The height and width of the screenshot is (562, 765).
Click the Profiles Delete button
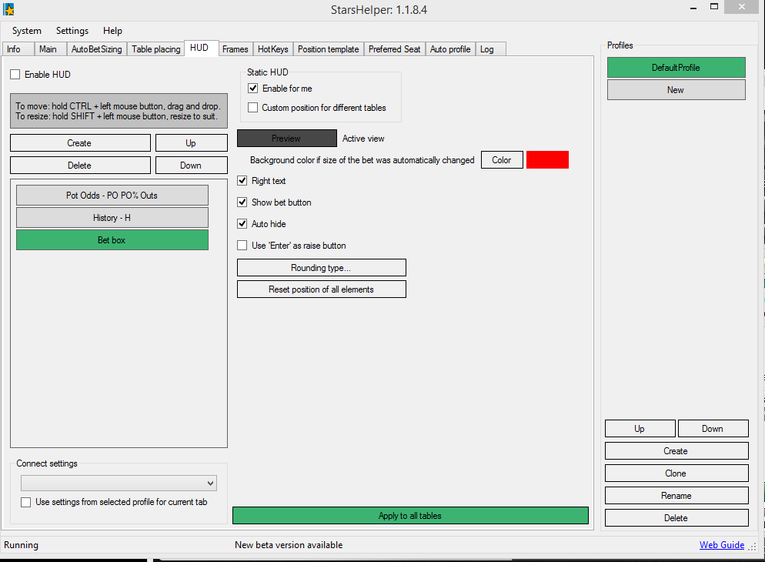[676, 518]
